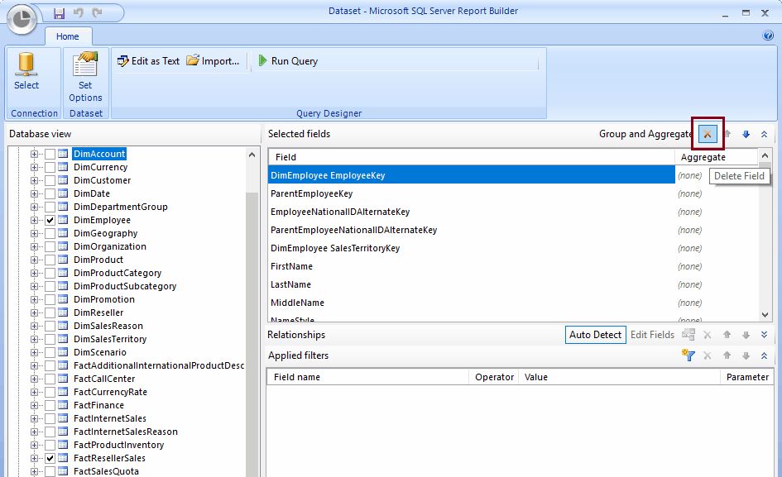782x477 pixels.
Task: Delete the selected field using the X icon
Action: pos(708,134)
